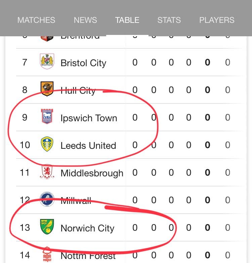Open the Leeds United team link
Image resolution: width=252 pixels, height=263 pixels.
pos(88,145)
